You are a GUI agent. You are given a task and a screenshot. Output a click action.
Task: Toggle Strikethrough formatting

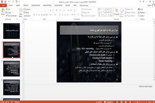pos(44,15)
